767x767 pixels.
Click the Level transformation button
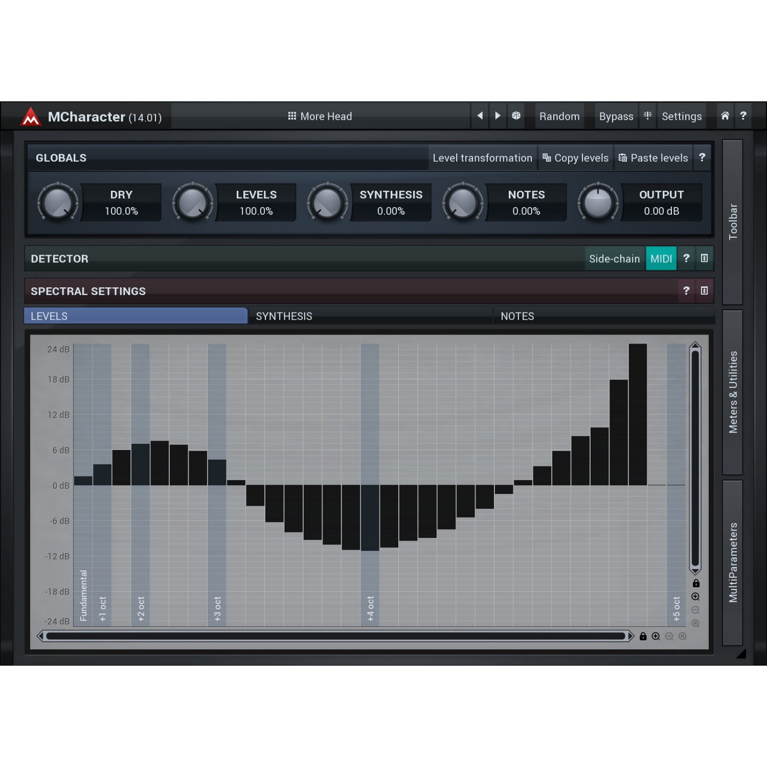tap(482, 158)
